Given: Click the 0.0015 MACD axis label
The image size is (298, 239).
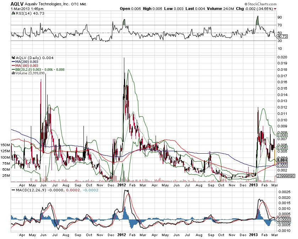Looking at the screenshot, I should click(x=285, y=203).
